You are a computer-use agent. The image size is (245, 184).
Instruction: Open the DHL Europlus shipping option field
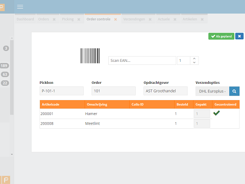(x=212, y=91)
